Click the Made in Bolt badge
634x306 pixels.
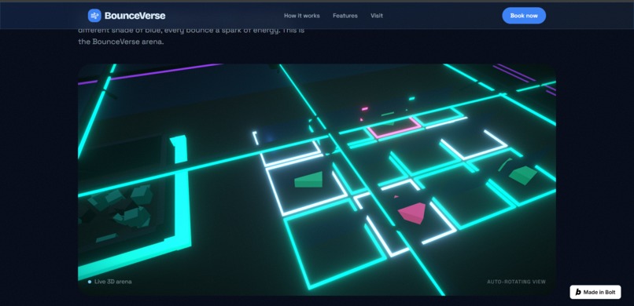(x=595, y=292)
